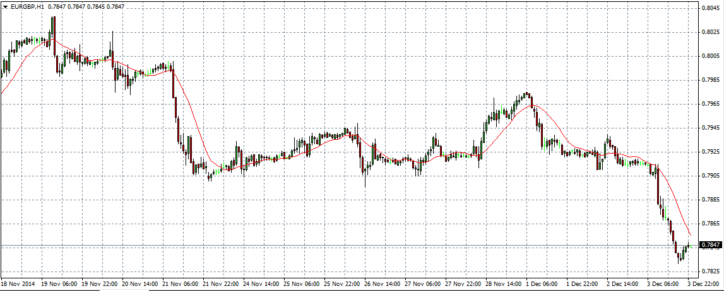Click the EURGBP,H1 chart title

tap(27, 6)
